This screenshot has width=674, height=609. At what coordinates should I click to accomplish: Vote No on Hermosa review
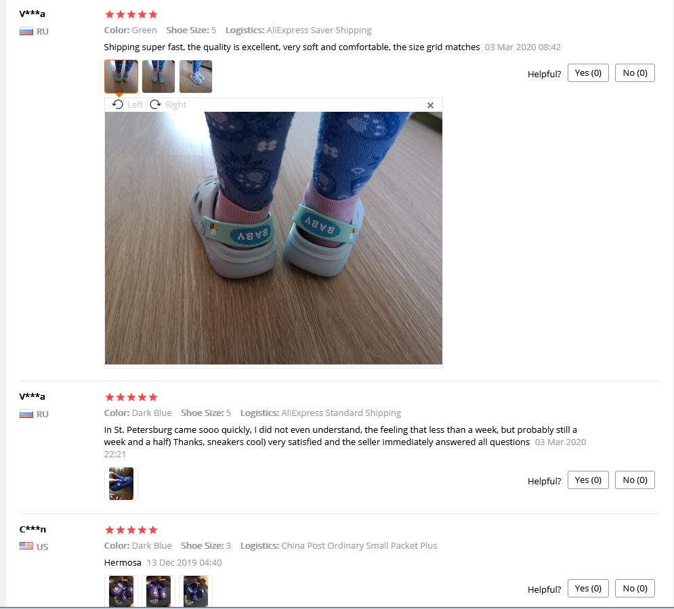[x=635, y=589]
